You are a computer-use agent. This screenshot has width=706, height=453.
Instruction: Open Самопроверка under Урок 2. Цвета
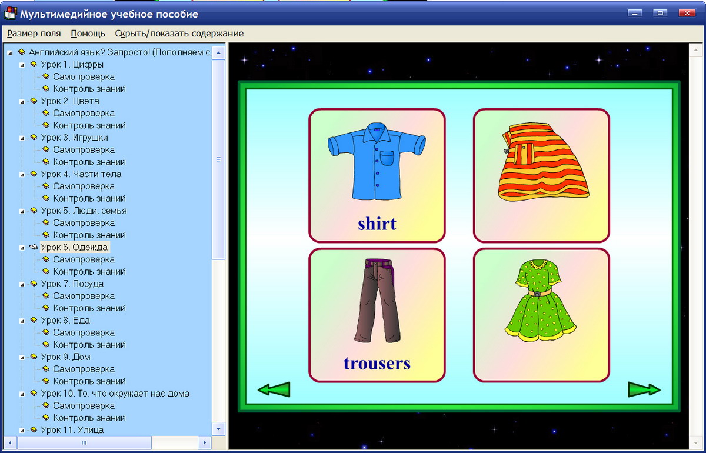(84, 113)
